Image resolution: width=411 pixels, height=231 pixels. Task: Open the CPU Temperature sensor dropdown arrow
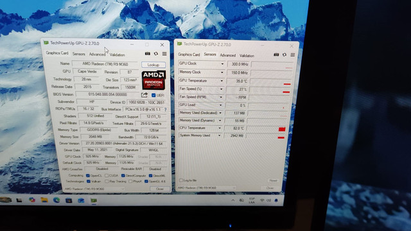pos(220,128)
